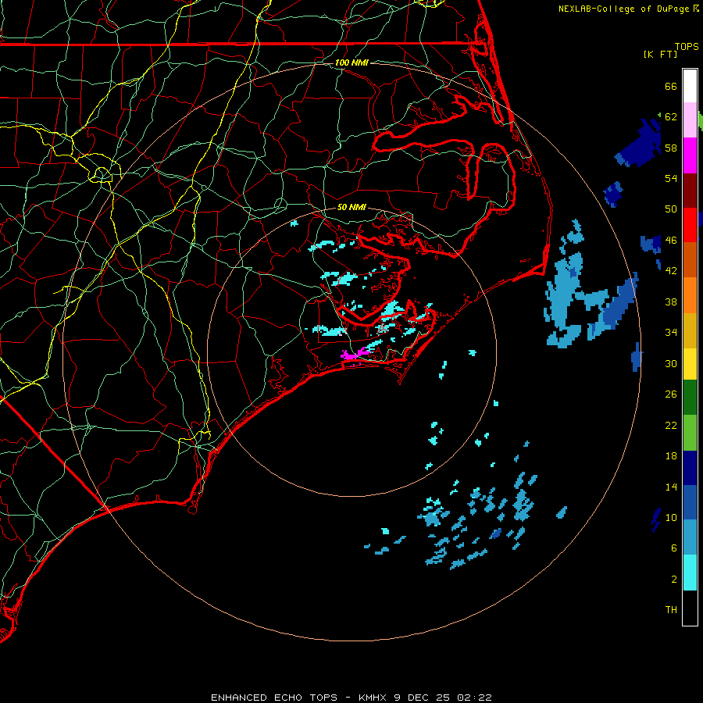
Task: Click the 46 legend value
Action: 671,241
